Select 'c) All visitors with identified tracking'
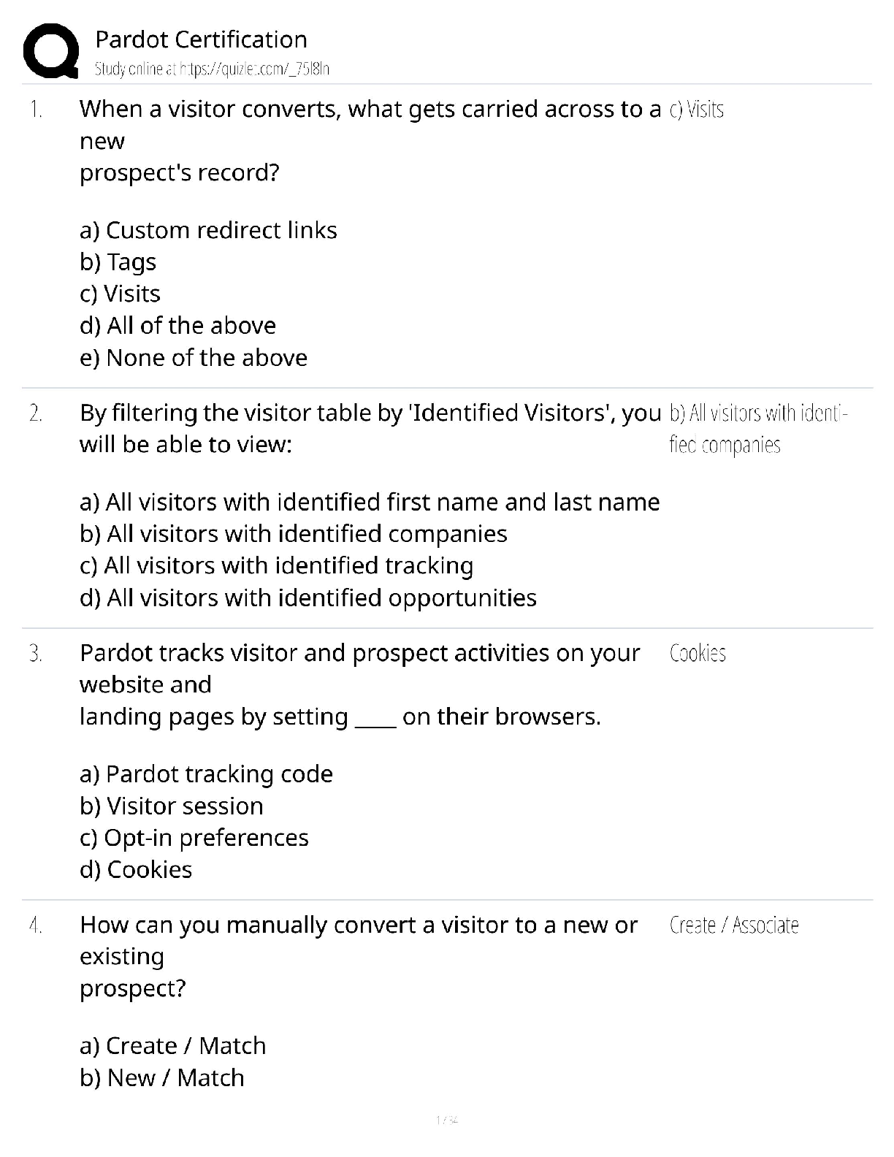894x1157 pixels. [x=276, y=565]
